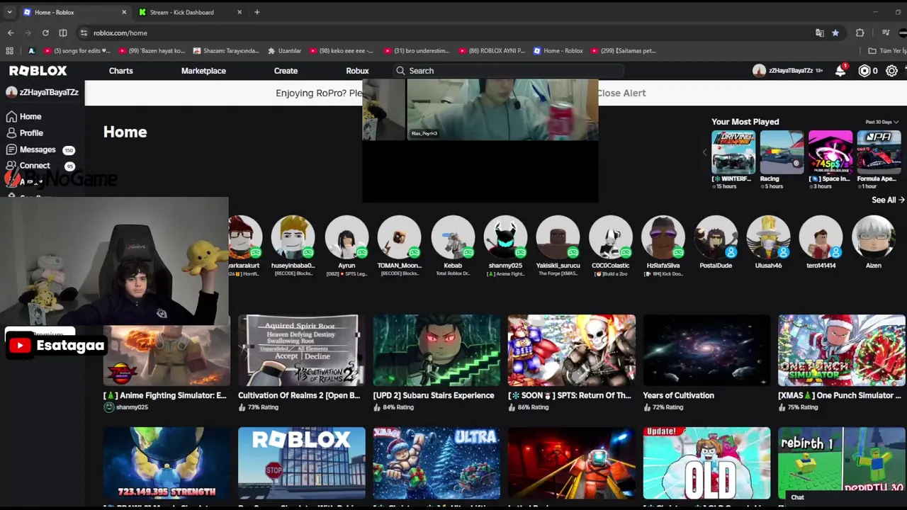Image resolution: width=907 pixels, height=510 pixels.
Task: Click Close Alert on the RoPro banner
Action: point(621,93)
